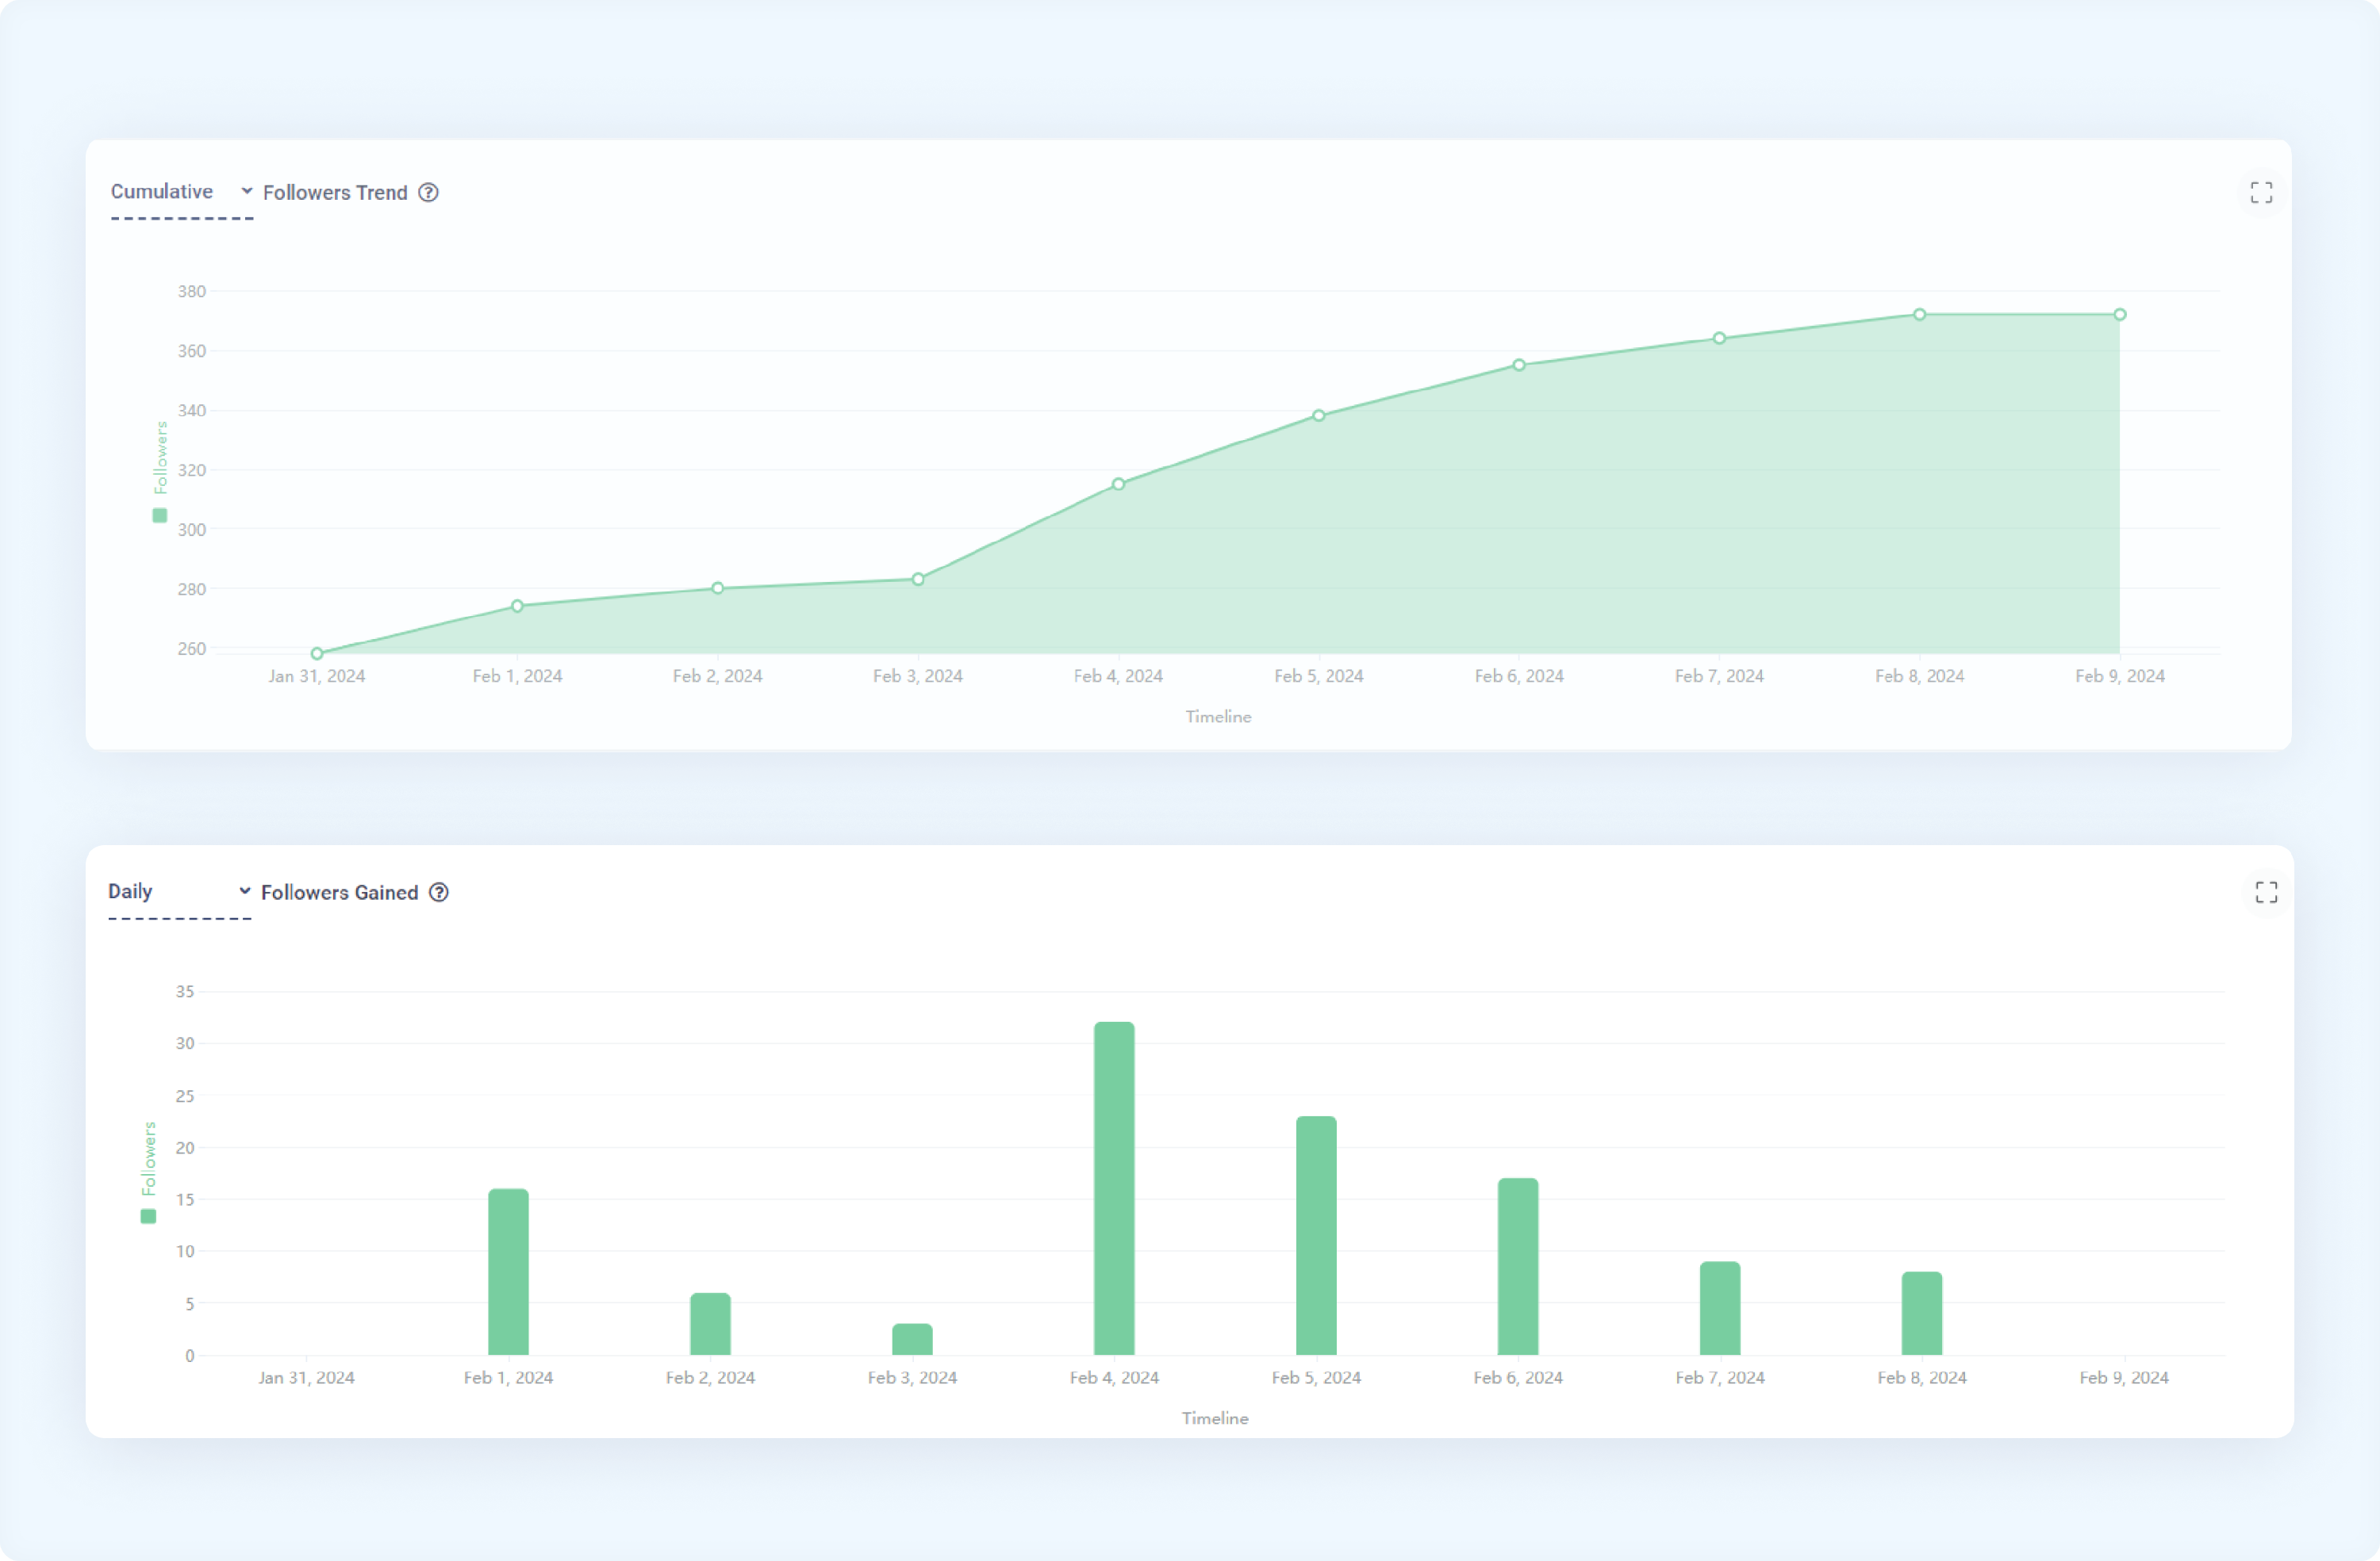Image resolution: width=2380 pixels, height=1561 pixels.
Task: Click the Feb 6 bar in Followers Gained
Action: (x=1518, y=1266)
